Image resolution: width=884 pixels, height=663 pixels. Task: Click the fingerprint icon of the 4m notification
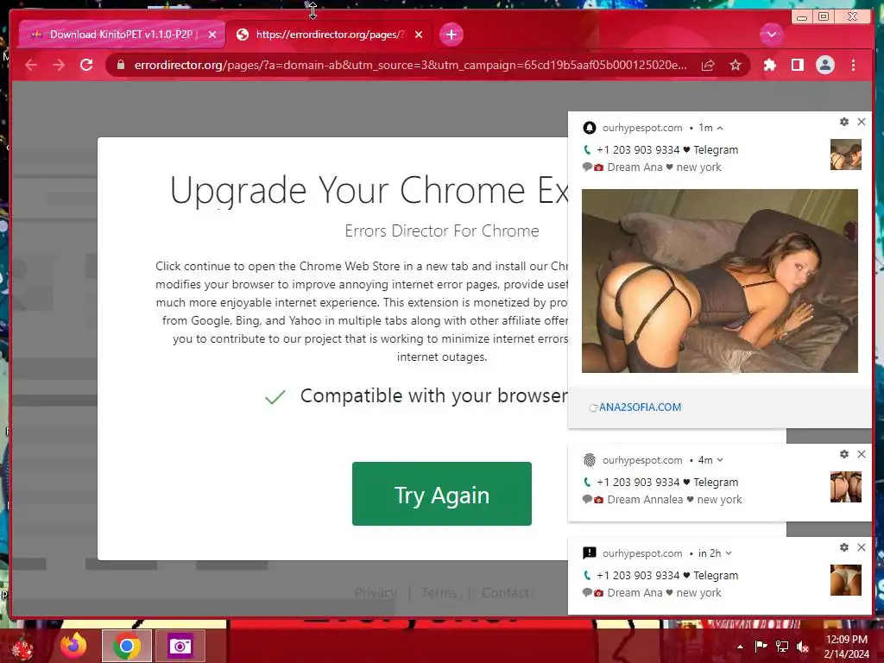pos(589,461)
